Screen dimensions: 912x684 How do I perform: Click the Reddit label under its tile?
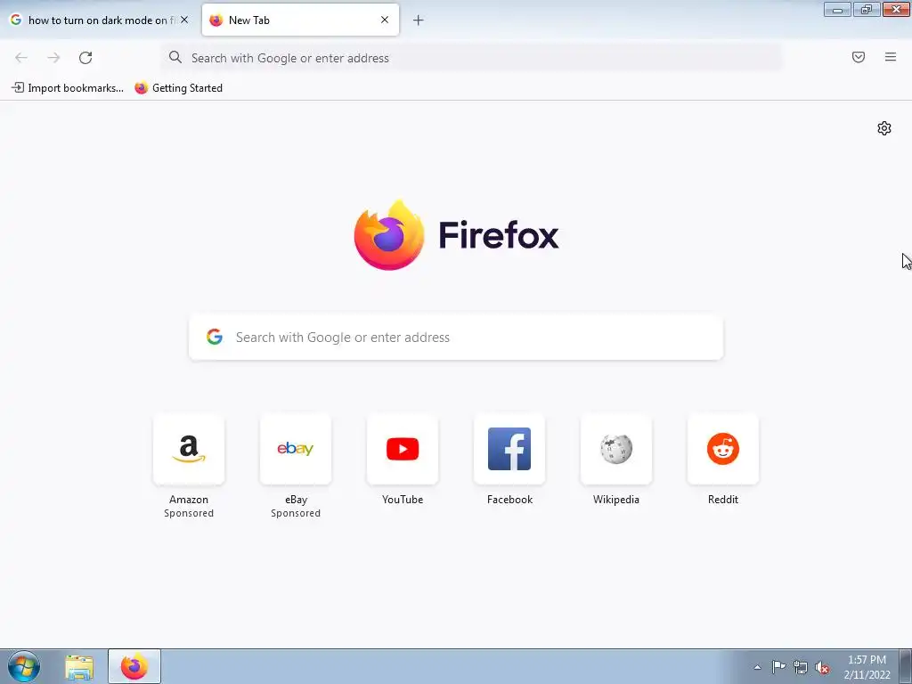(723, 500)
